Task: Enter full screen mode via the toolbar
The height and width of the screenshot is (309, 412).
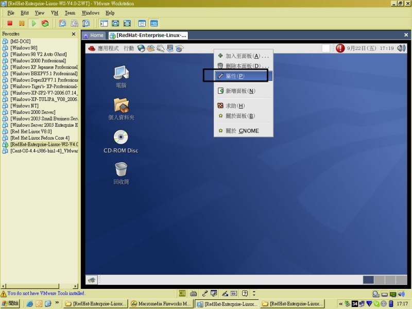Action: 127,23
